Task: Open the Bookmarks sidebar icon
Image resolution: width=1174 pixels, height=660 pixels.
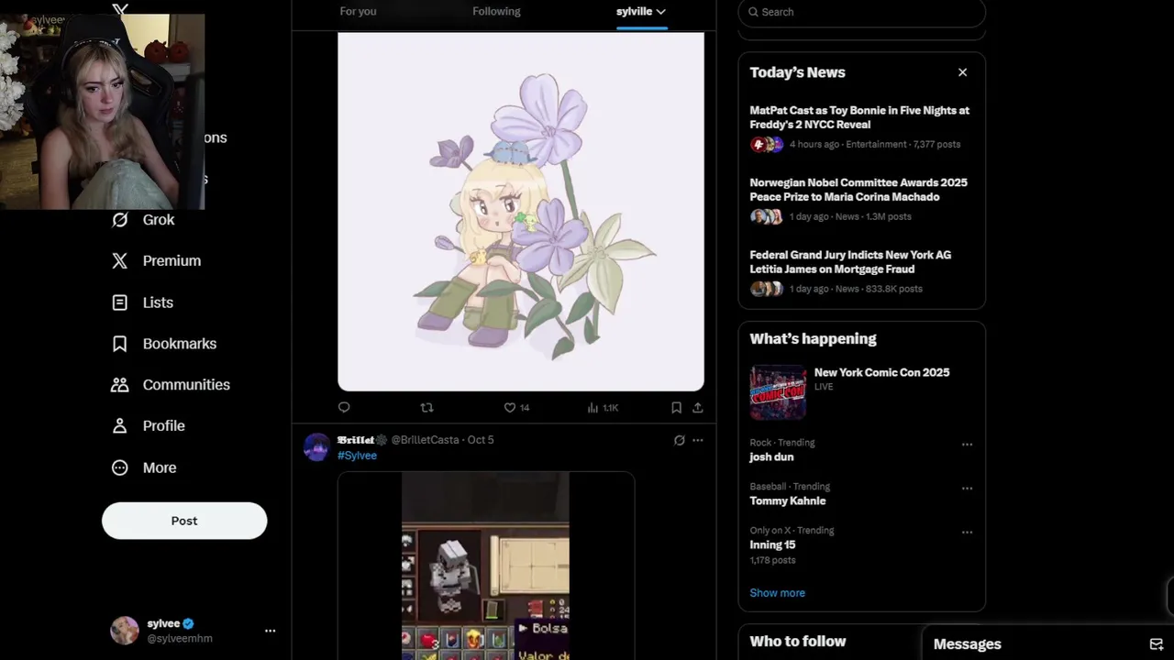Action: tap(120, 344)
